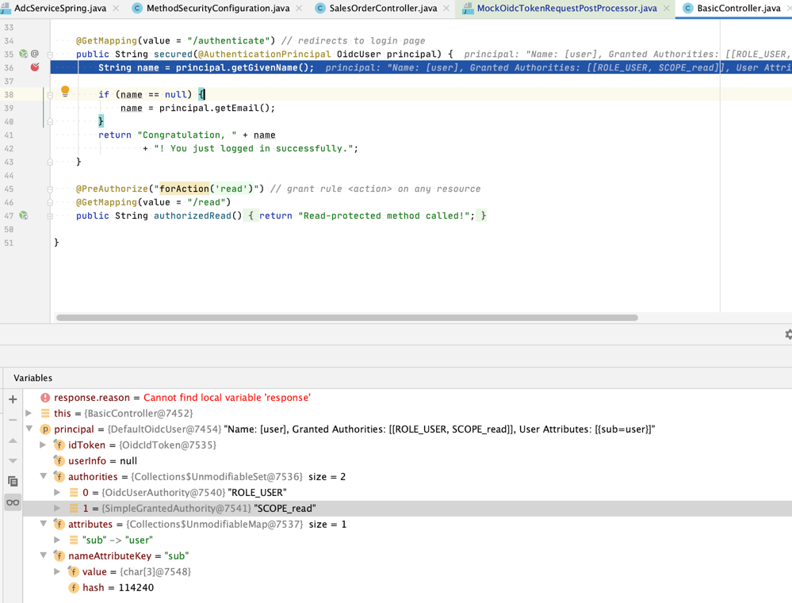Click the move-up arrow in Variables panel
Viewport: 792px width, 603px height.
(12, 441)
